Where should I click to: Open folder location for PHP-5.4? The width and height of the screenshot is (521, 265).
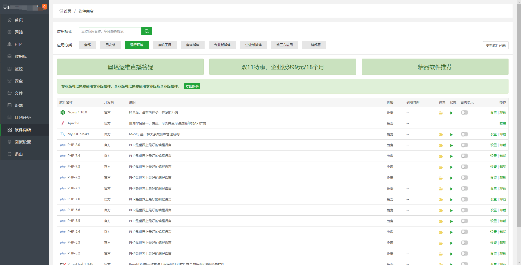click(x=441, y=232)
